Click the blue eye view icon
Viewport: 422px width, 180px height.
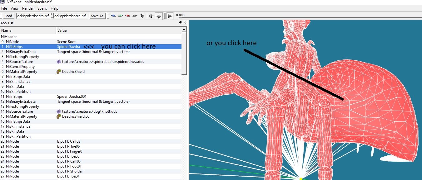(x=113, y=16)
